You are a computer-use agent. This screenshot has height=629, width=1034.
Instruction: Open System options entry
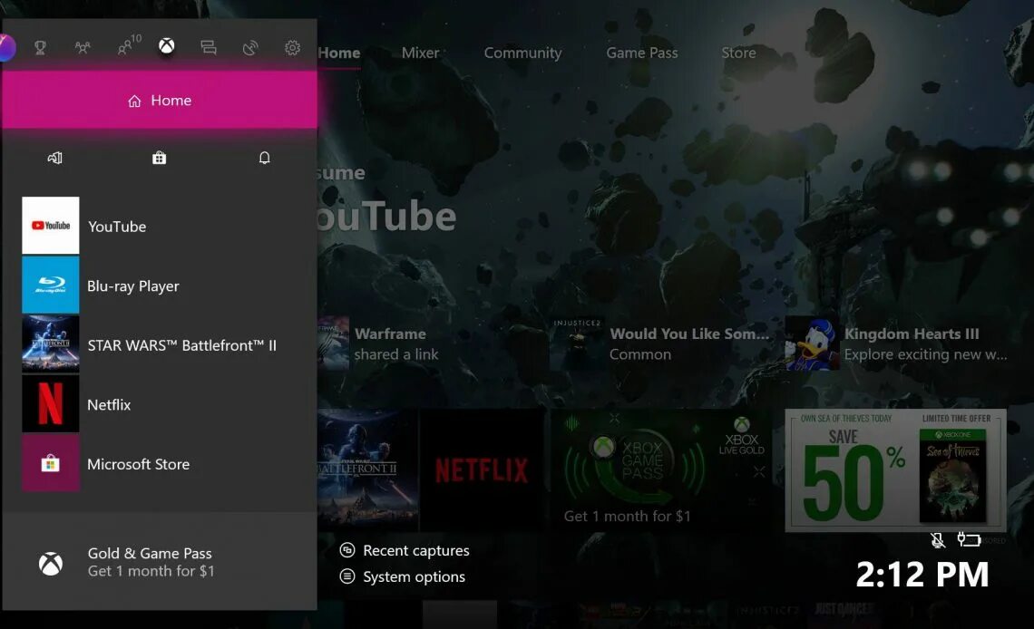pyautogui.click(x=402, y=576)
